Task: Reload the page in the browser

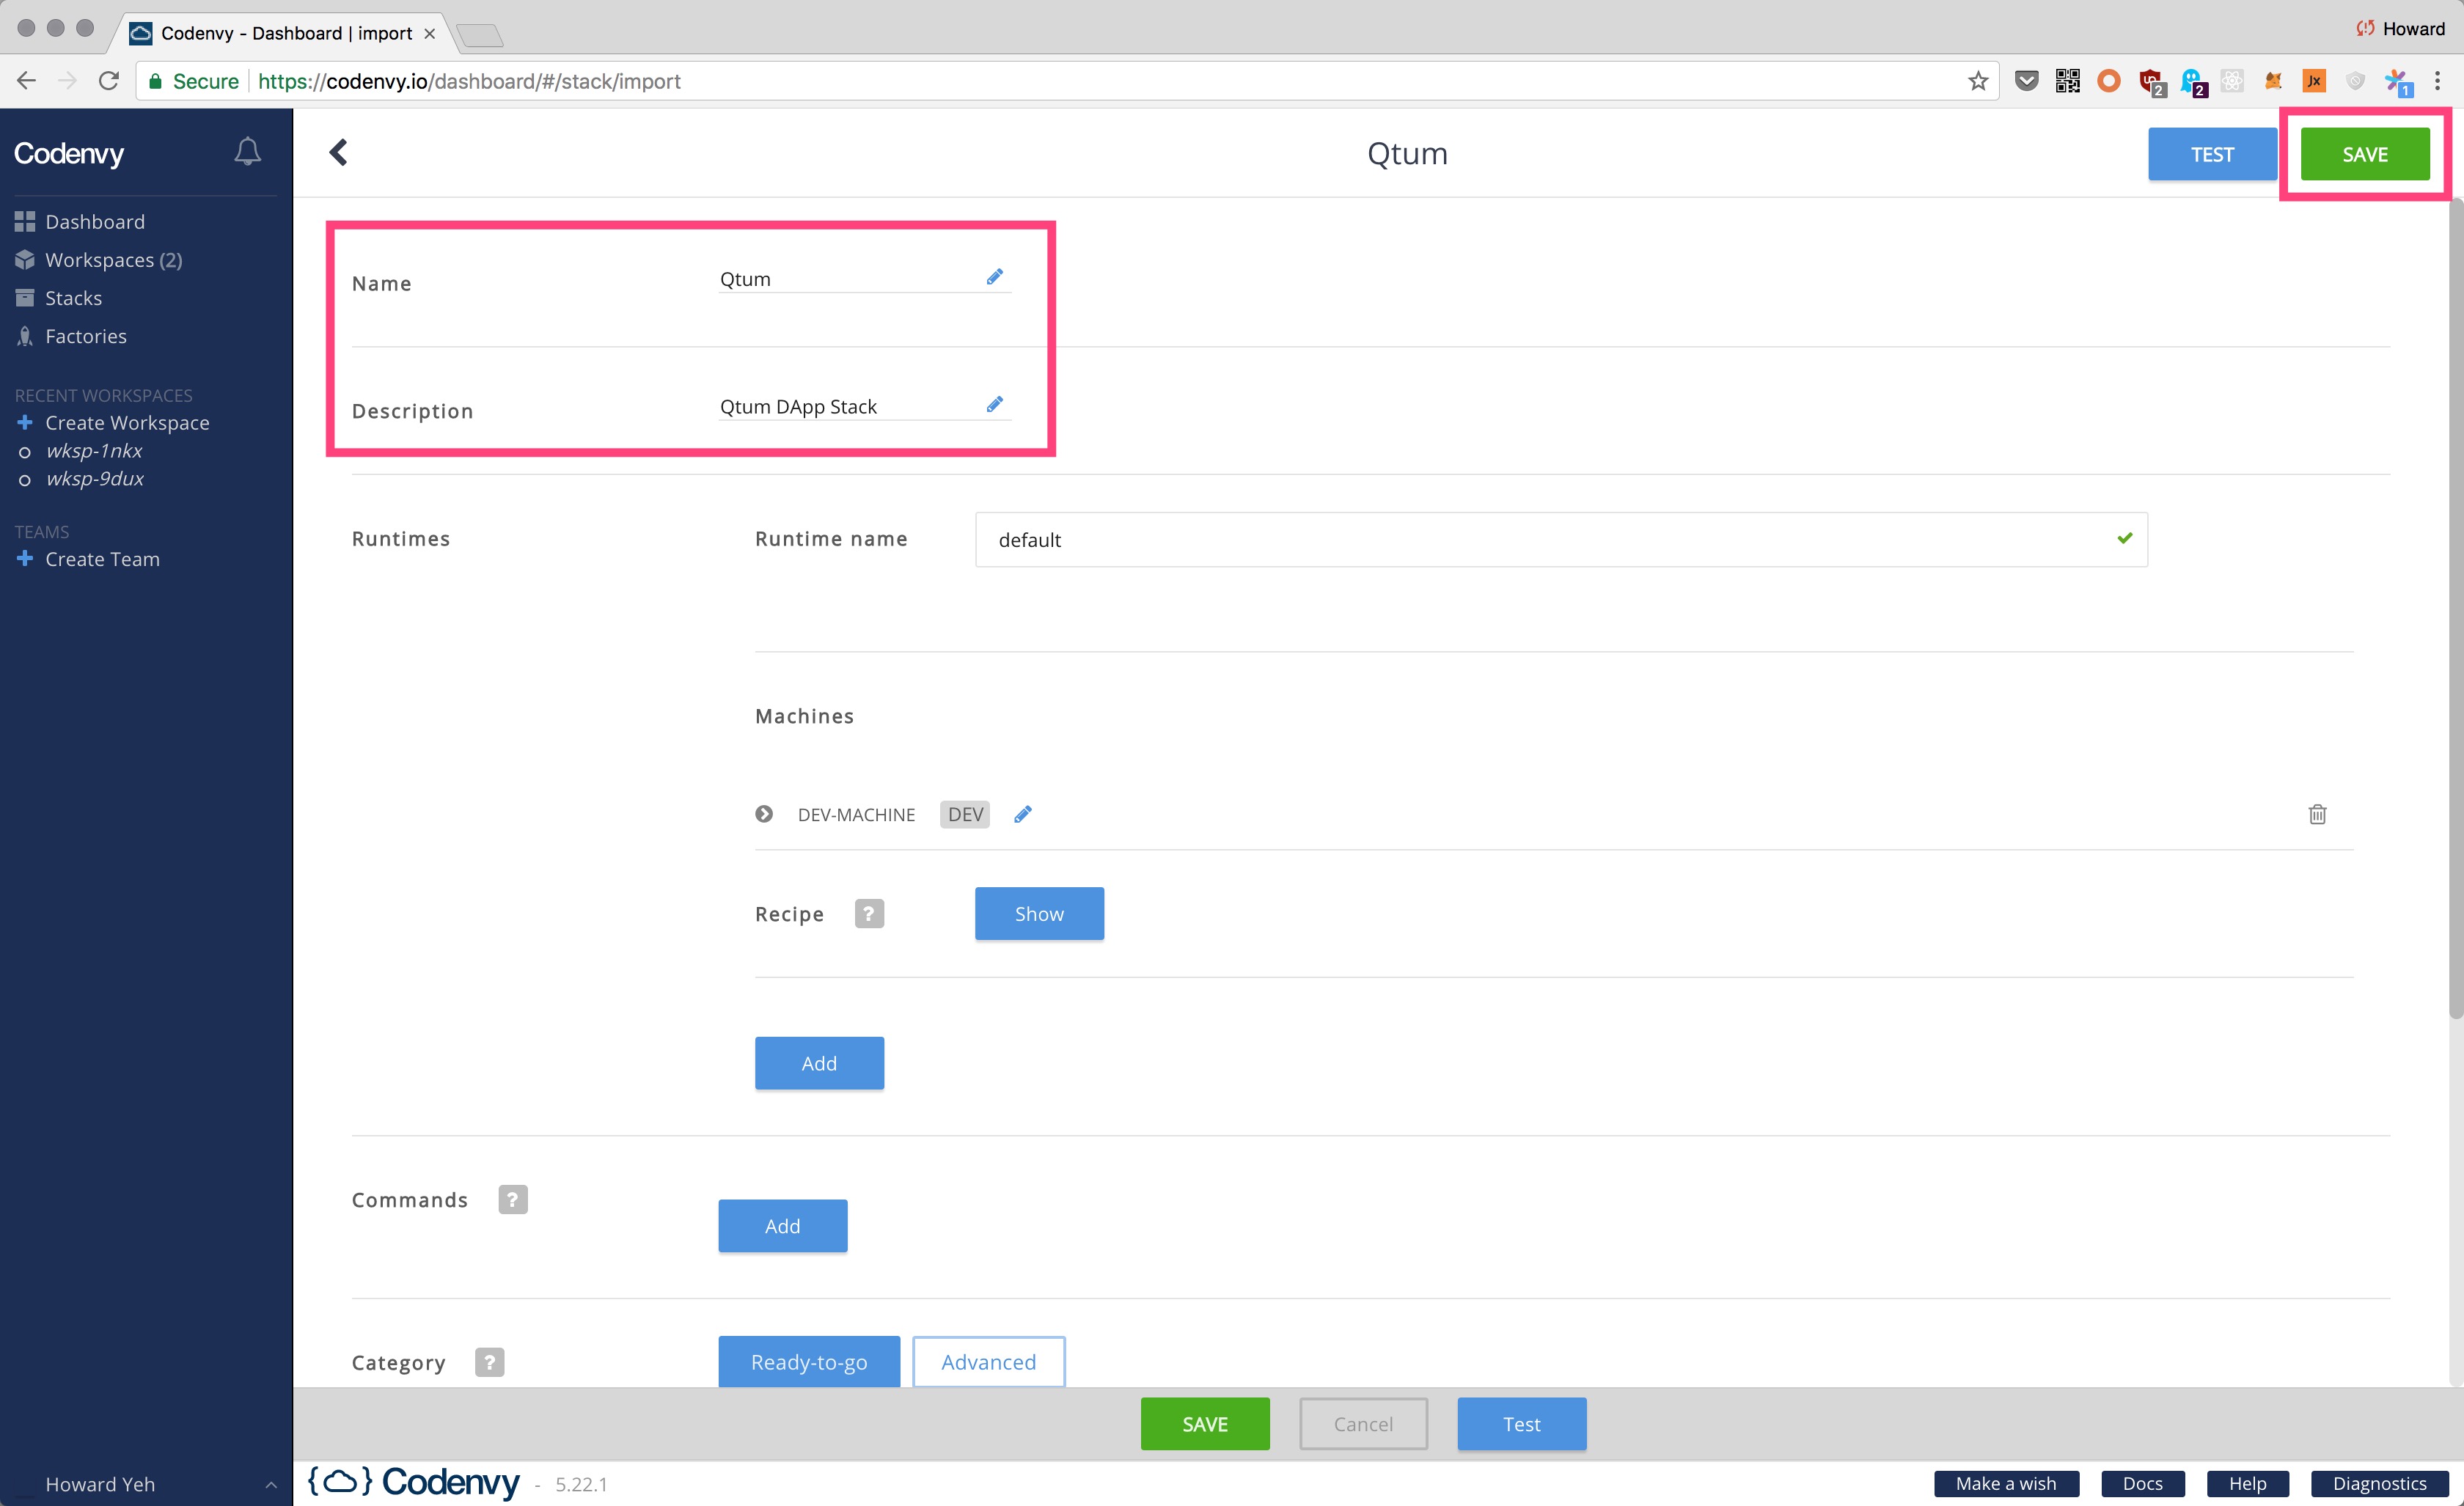Action: tap(108, 81)
